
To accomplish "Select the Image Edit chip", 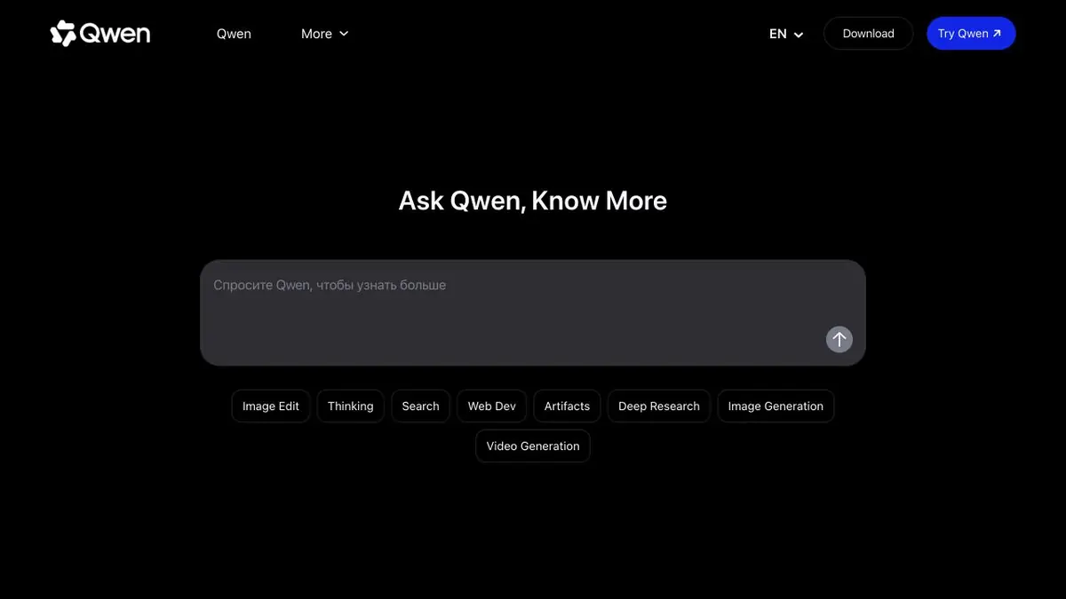I will pos(271,406).
